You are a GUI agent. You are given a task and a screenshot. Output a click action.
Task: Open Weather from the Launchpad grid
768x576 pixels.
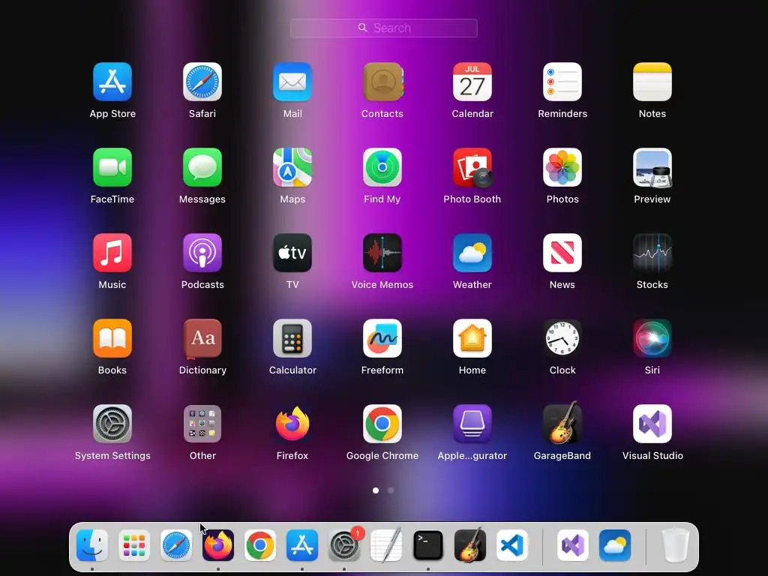pos(472,253)
